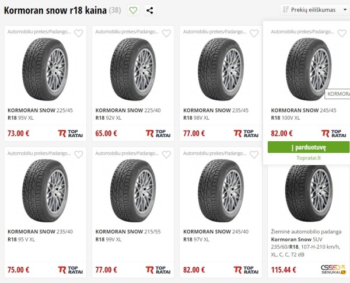Save search with green heart icon
Viewport: 350px width, 283px height.
[x=133, y=10]
